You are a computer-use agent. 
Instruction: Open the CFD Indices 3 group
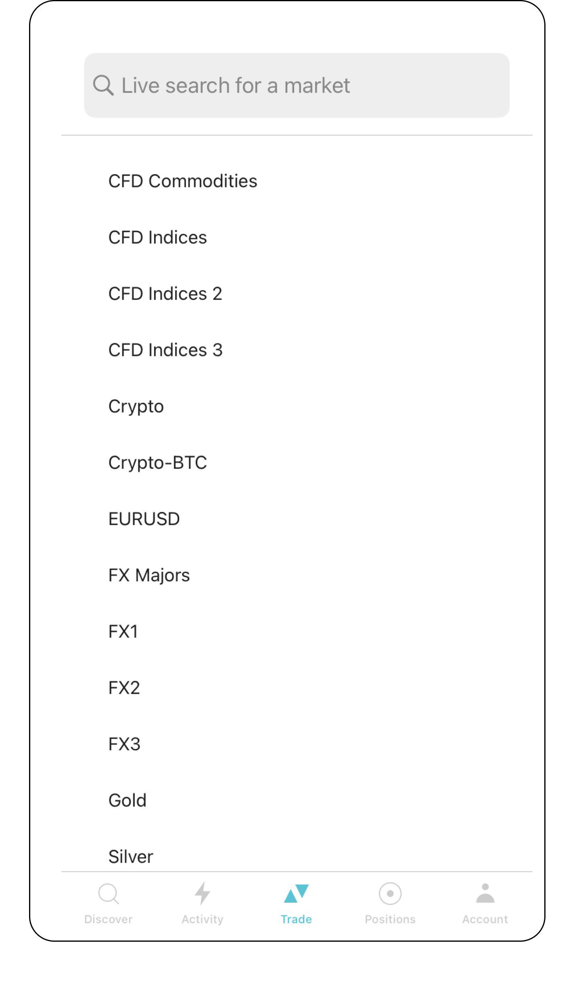pyautogui.click(x=165, y=350)
